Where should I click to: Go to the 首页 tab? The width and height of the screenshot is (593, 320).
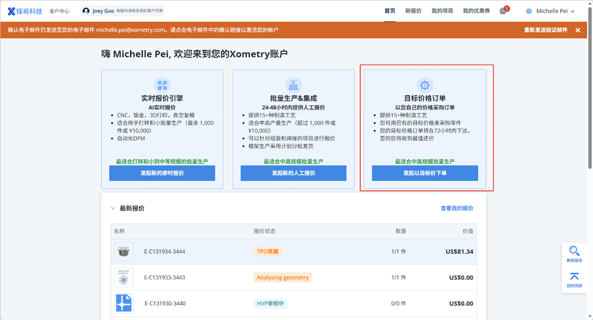(389, 11)
